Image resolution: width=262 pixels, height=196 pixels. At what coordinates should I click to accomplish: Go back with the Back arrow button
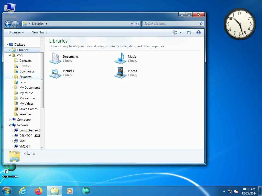click(8, 24)
